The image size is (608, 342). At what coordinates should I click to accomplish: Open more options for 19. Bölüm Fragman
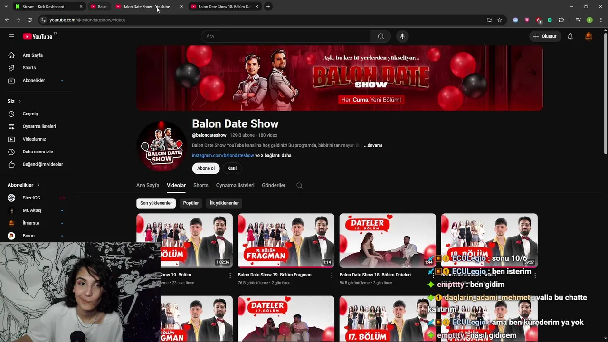point(332,275)
